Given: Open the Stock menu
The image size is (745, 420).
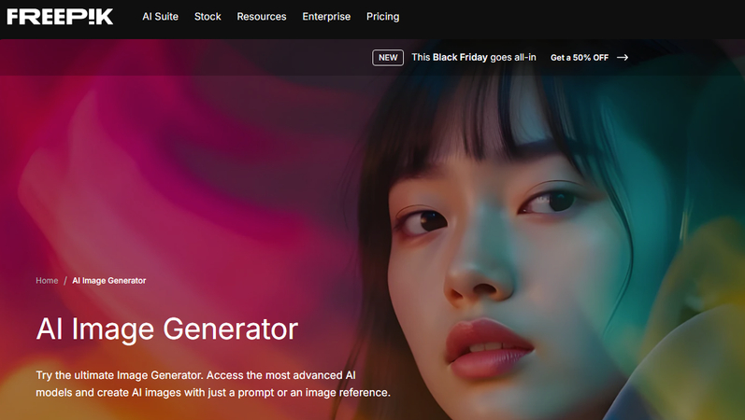Looking at the screenshot, I should click(208, 17).
